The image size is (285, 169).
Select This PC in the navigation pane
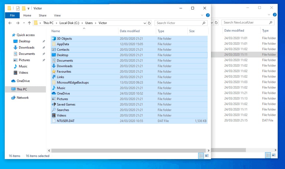point(22,89)
